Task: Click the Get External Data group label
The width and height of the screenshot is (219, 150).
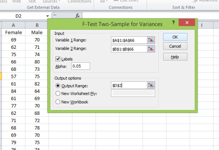Action: 43,7
